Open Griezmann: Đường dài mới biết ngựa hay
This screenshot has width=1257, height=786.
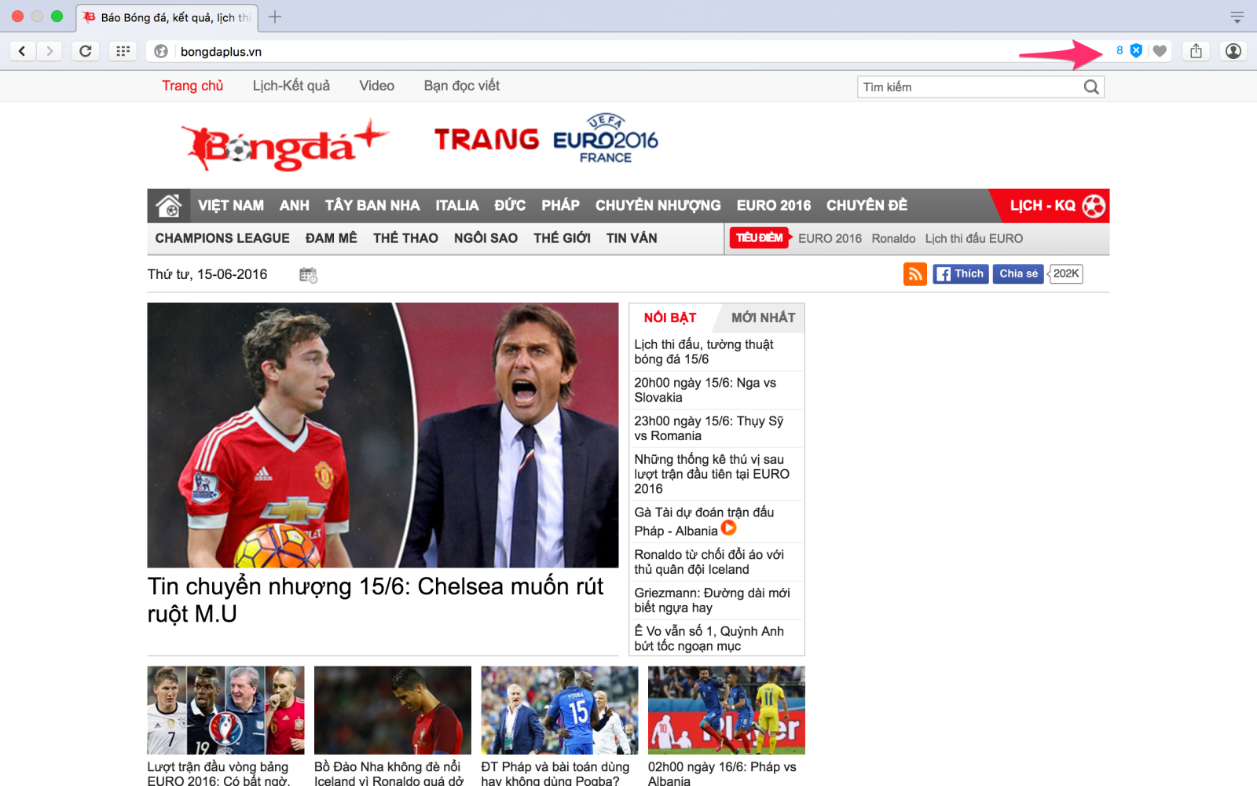(x=712, y=601)
